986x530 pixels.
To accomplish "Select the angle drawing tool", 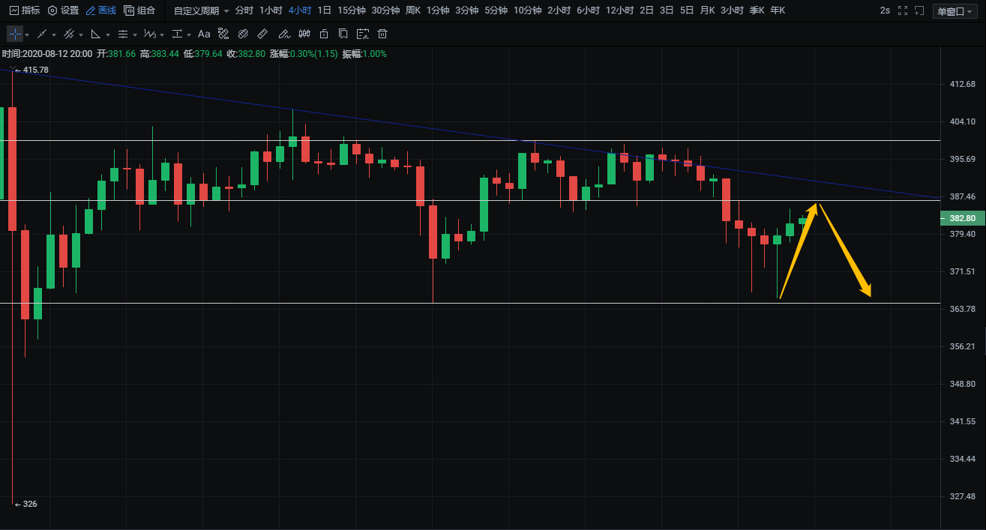I will click(x=96, y=34).
